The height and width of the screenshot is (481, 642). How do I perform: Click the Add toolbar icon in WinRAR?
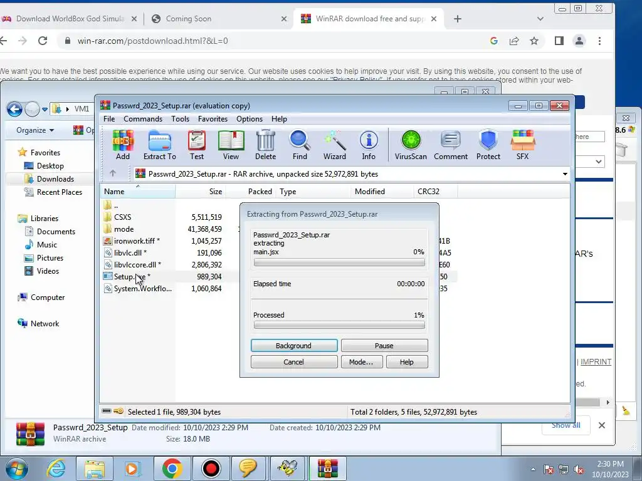coord(123,145)
